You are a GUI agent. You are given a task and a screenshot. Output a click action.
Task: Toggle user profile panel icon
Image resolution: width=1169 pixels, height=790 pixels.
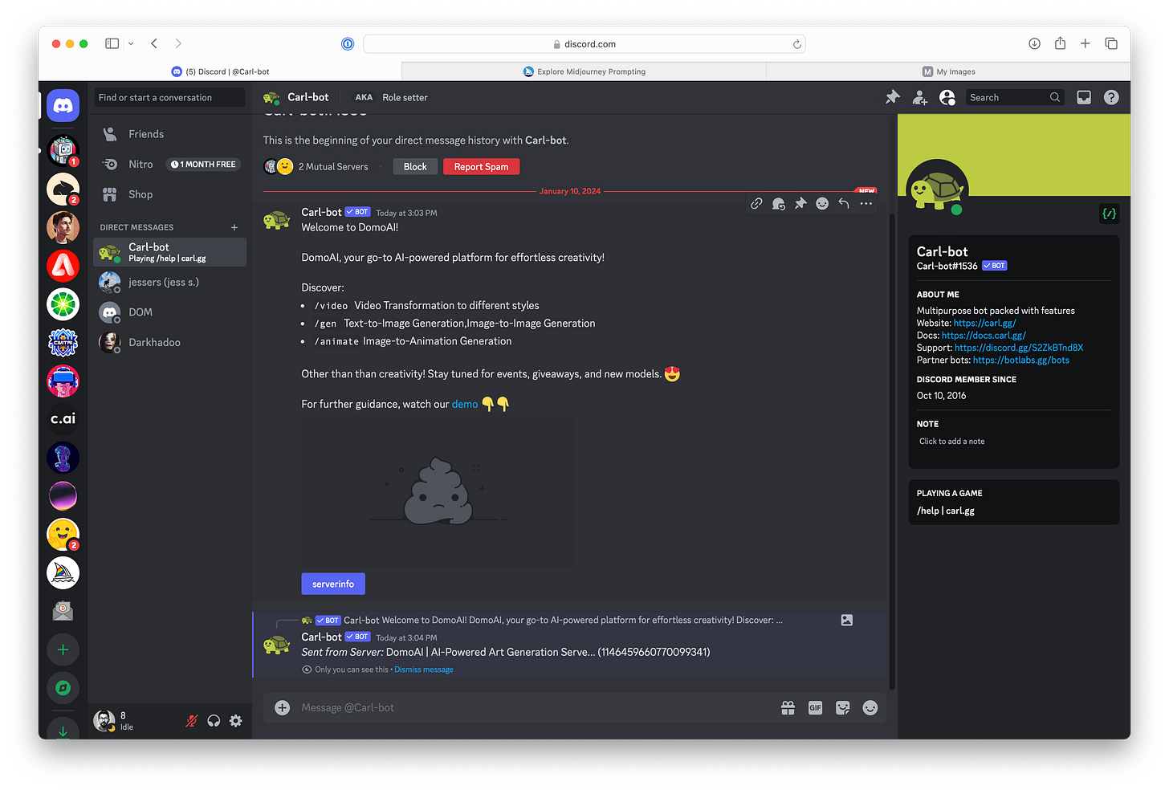click(947, 97)
